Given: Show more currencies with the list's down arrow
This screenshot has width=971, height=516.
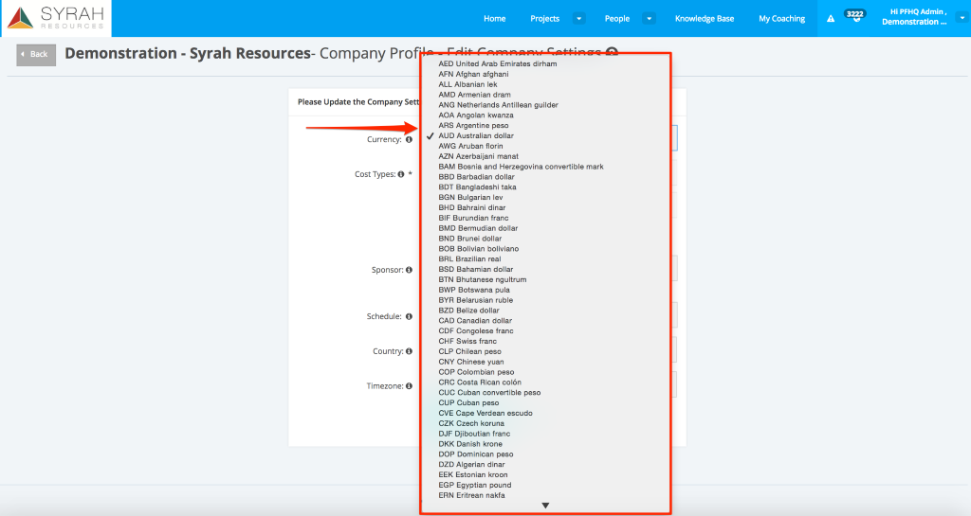Looking at the screenshot, I should tap(545, 506).
